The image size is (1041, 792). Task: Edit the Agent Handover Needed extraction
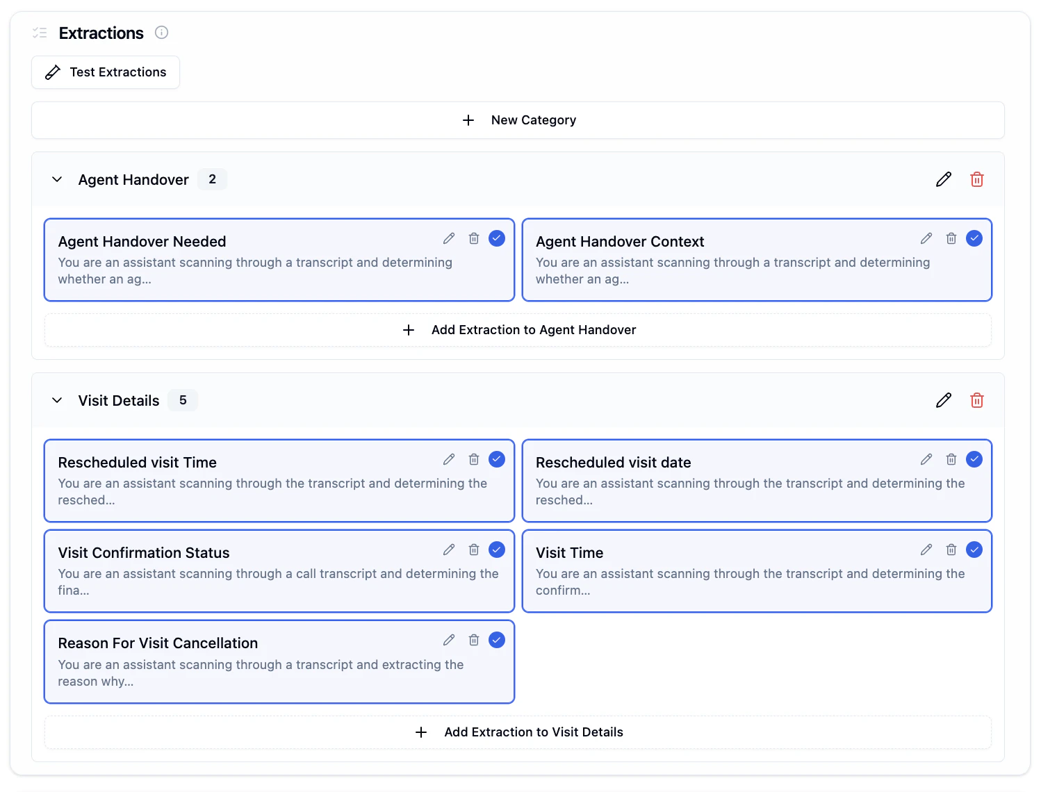tap(448, 238)
